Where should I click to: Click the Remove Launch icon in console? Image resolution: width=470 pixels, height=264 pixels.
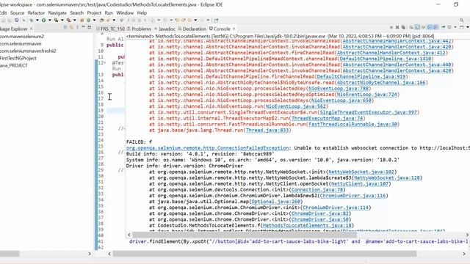click(x=397, y=27)
